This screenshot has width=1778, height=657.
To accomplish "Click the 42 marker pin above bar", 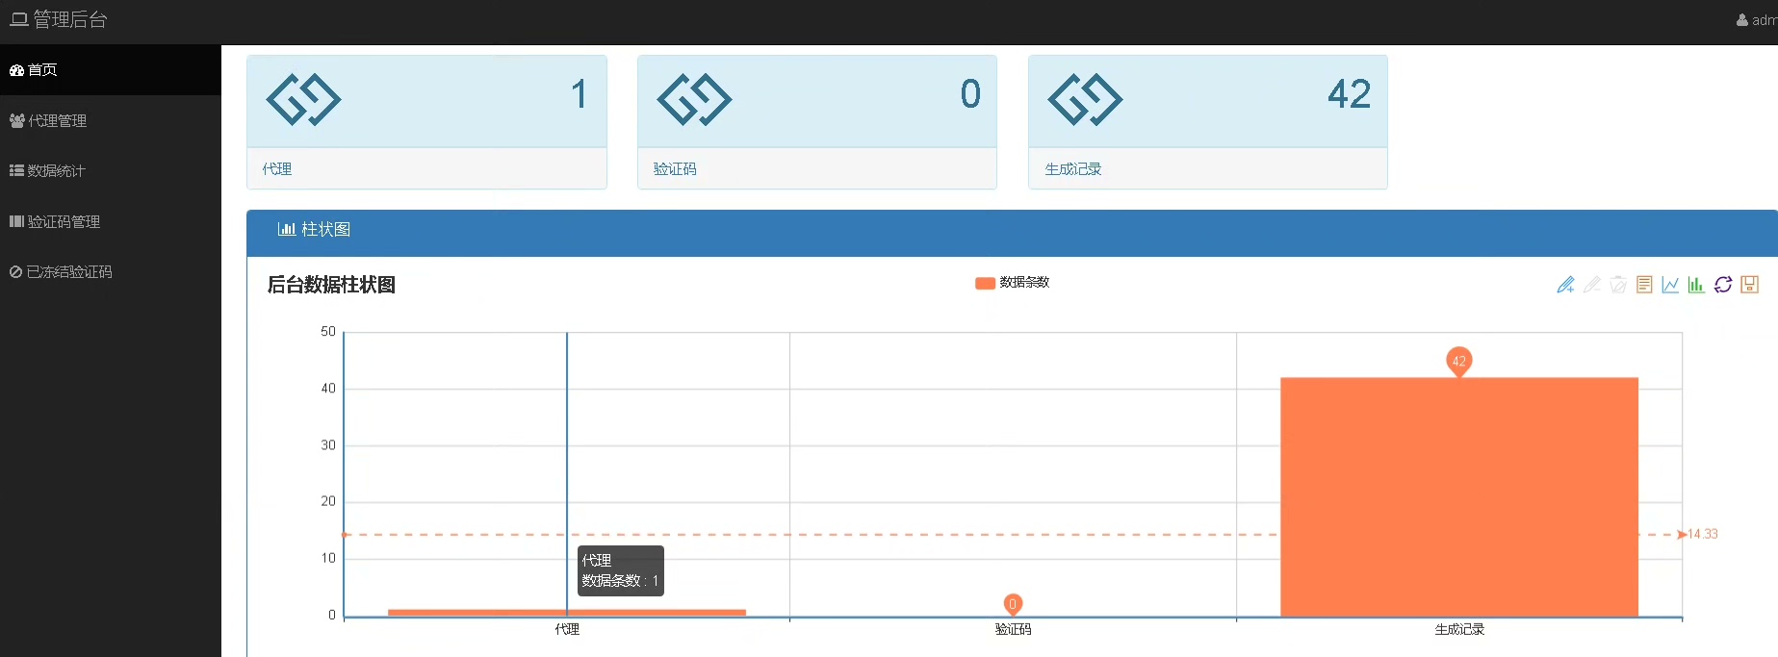I will tap(1459, 361).
